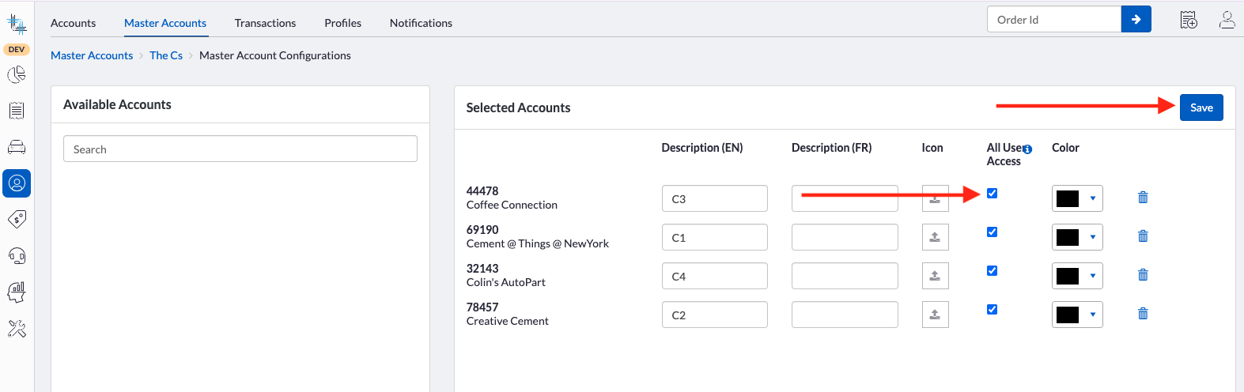This screenshot has width=1244, height=392.
Task: Go to The Cs breadcrumb link
Action: [x=166, y=55]
